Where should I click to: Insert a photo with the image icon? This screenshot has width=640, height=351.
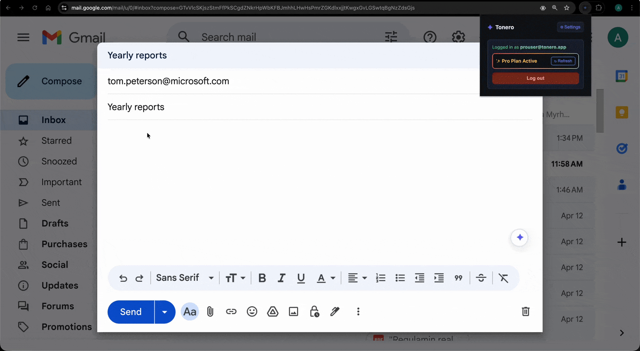click(293, 312)
